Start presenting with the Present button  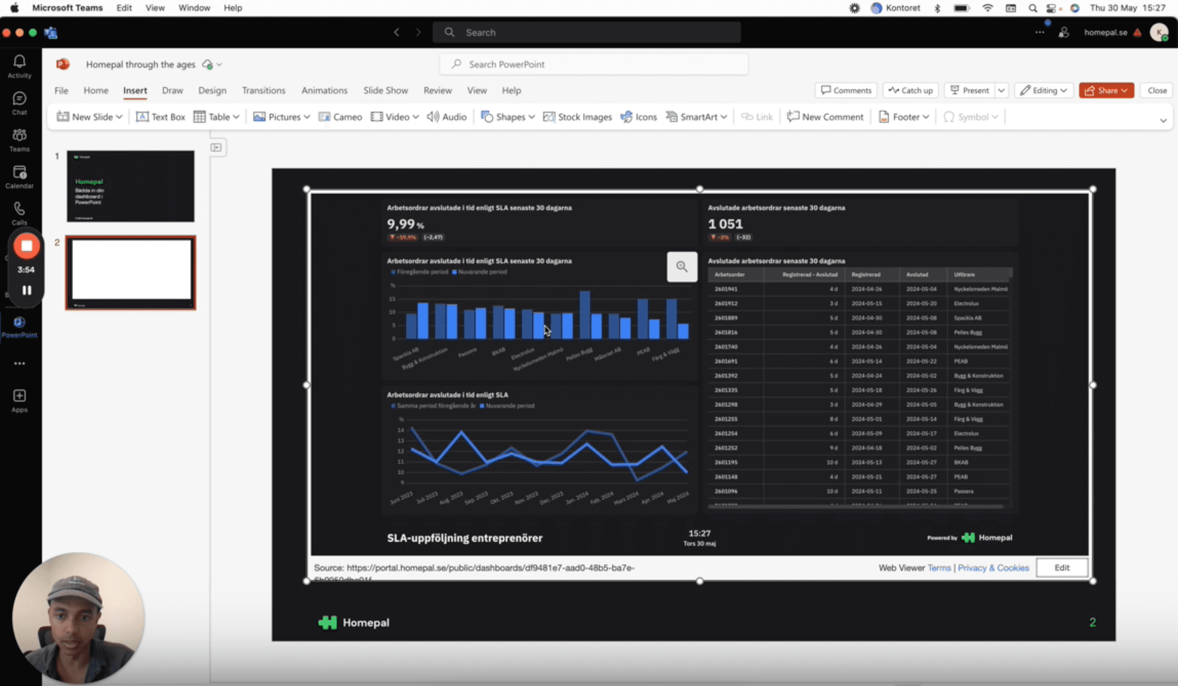pyautogui.click(x=970, y=91)
